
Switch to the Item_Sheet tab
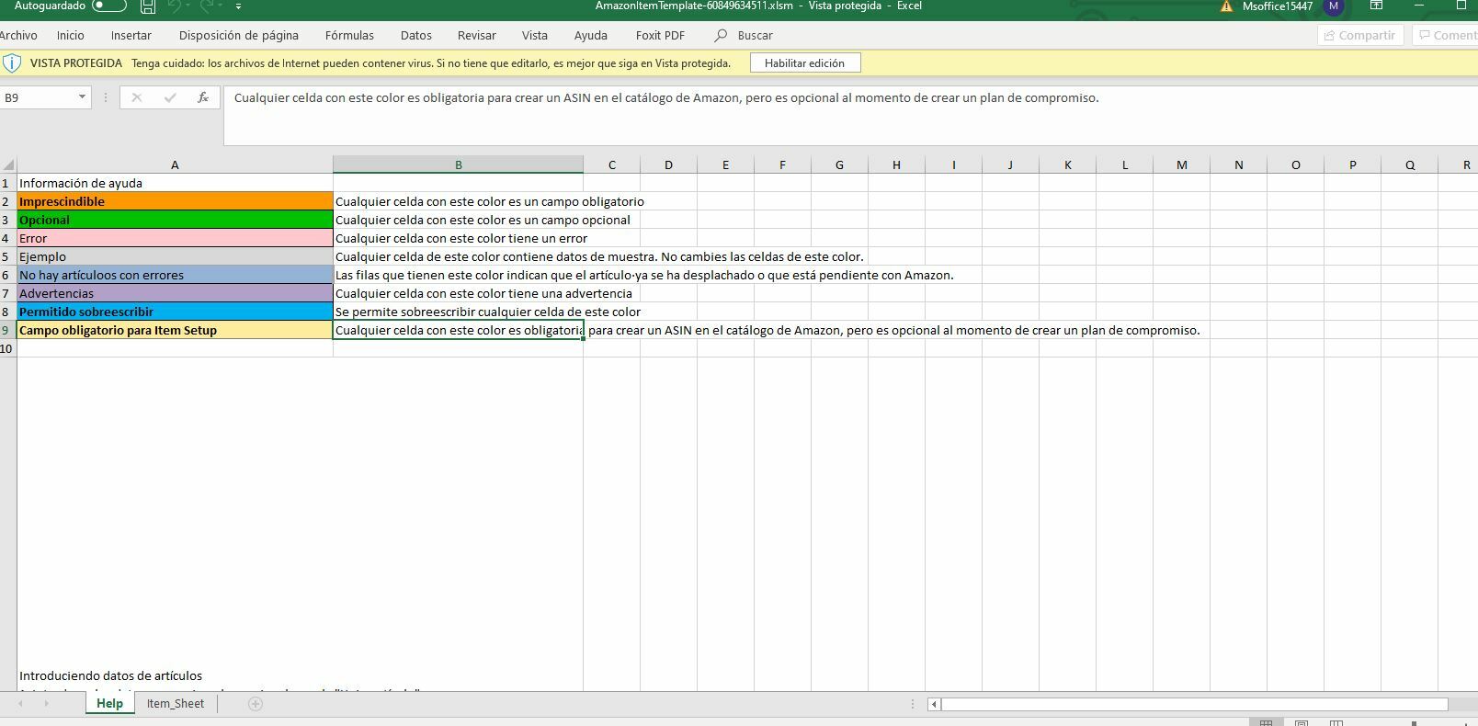click(175, 703)
